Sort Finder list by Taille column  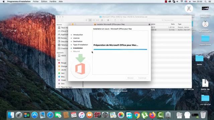tap(173, 24)
